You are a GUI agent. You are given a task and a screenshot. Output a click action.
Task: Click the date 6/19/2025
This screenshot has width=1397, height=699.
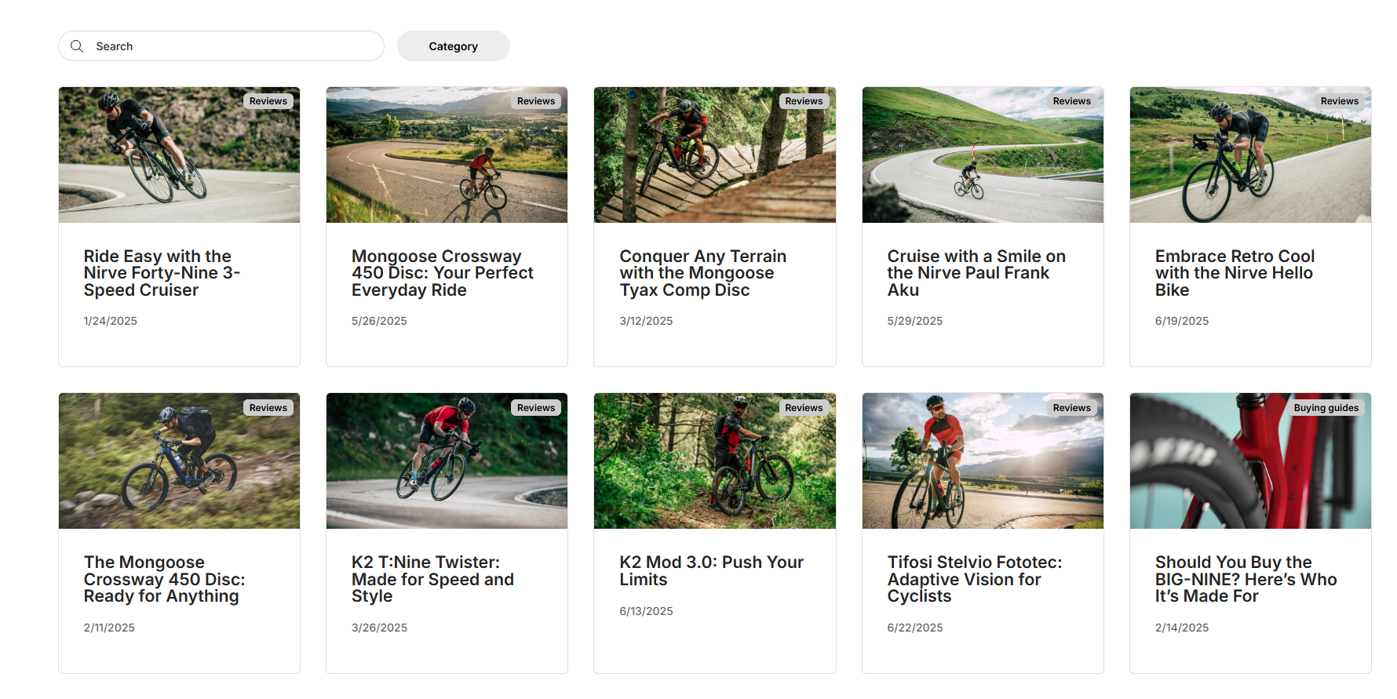tap(1182, 321)
